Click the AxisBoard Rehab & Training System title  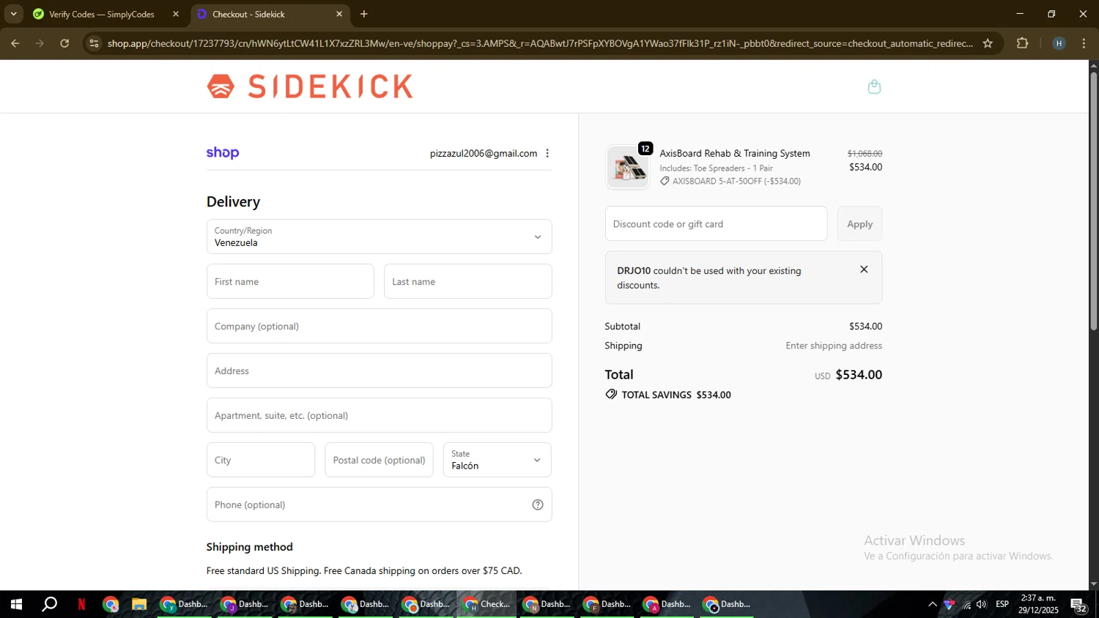pos(735,153)
